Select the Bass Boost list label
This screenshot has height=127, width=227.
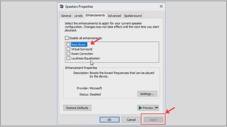point(78,44)
